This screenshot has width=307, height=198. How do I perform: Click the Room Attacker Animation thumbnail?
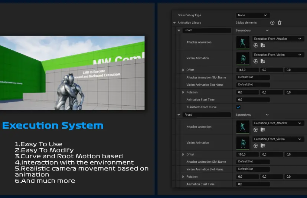(x=243, y=42)
